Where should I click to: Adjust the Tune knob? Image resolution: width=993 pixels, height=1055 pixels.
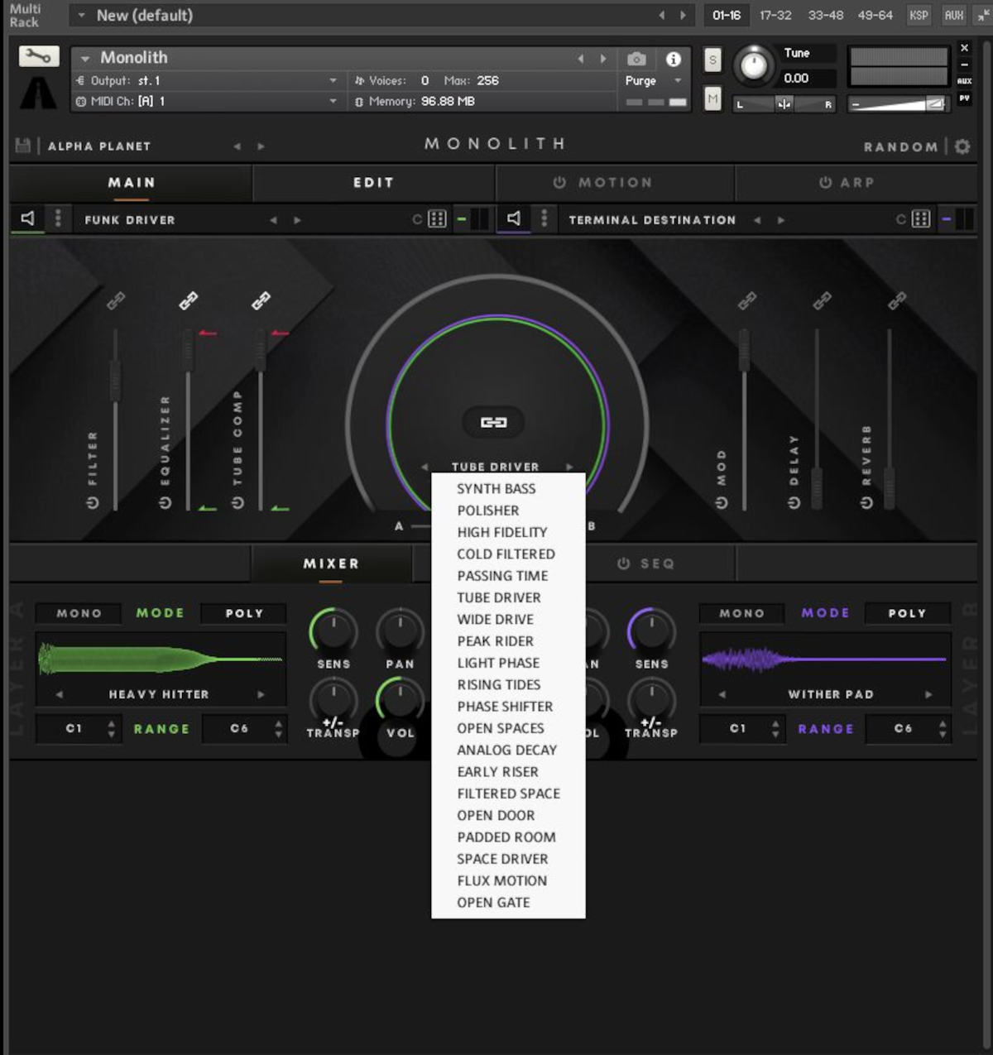coord(753,65)
